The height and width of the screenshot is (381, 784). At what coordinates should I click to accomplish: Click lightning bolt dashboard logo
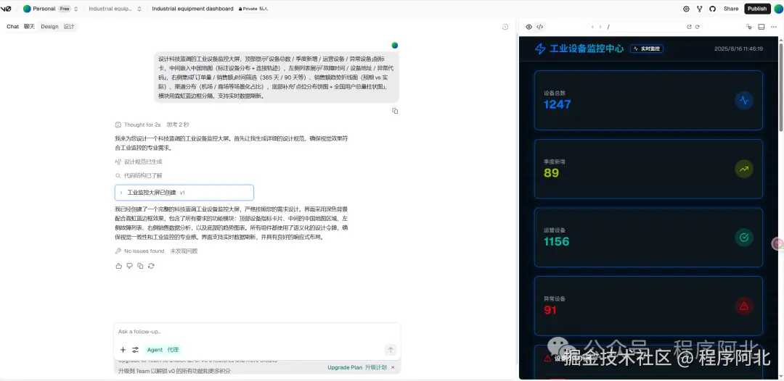pos(540,49)
